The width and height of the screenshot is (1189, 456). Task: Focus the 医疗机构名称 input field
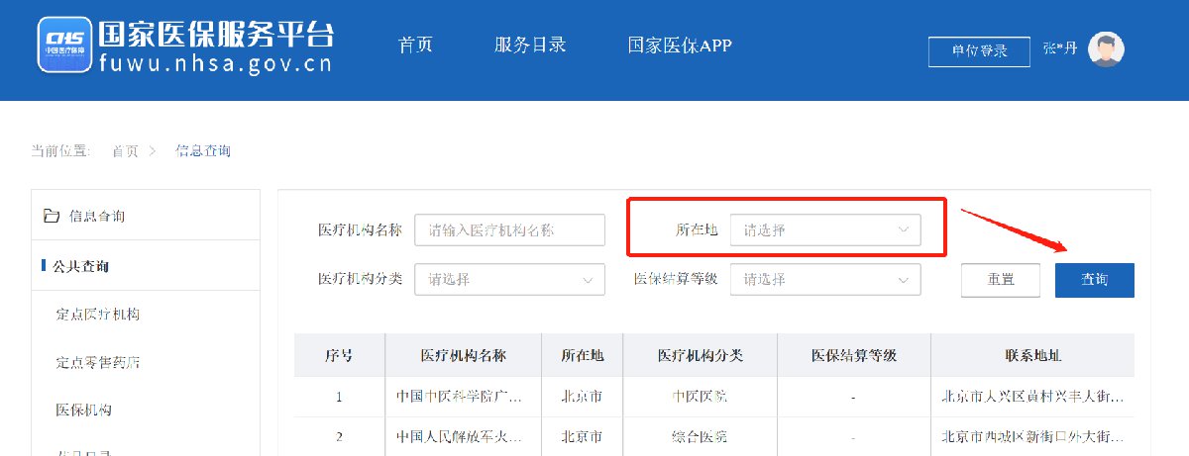509,229
